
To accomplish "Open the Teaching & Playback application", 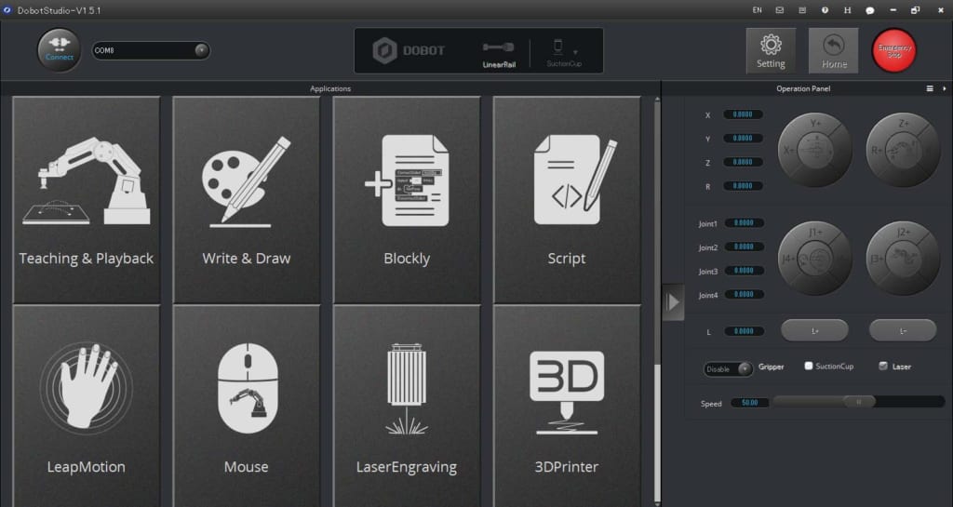I will [x=87, y=200].
